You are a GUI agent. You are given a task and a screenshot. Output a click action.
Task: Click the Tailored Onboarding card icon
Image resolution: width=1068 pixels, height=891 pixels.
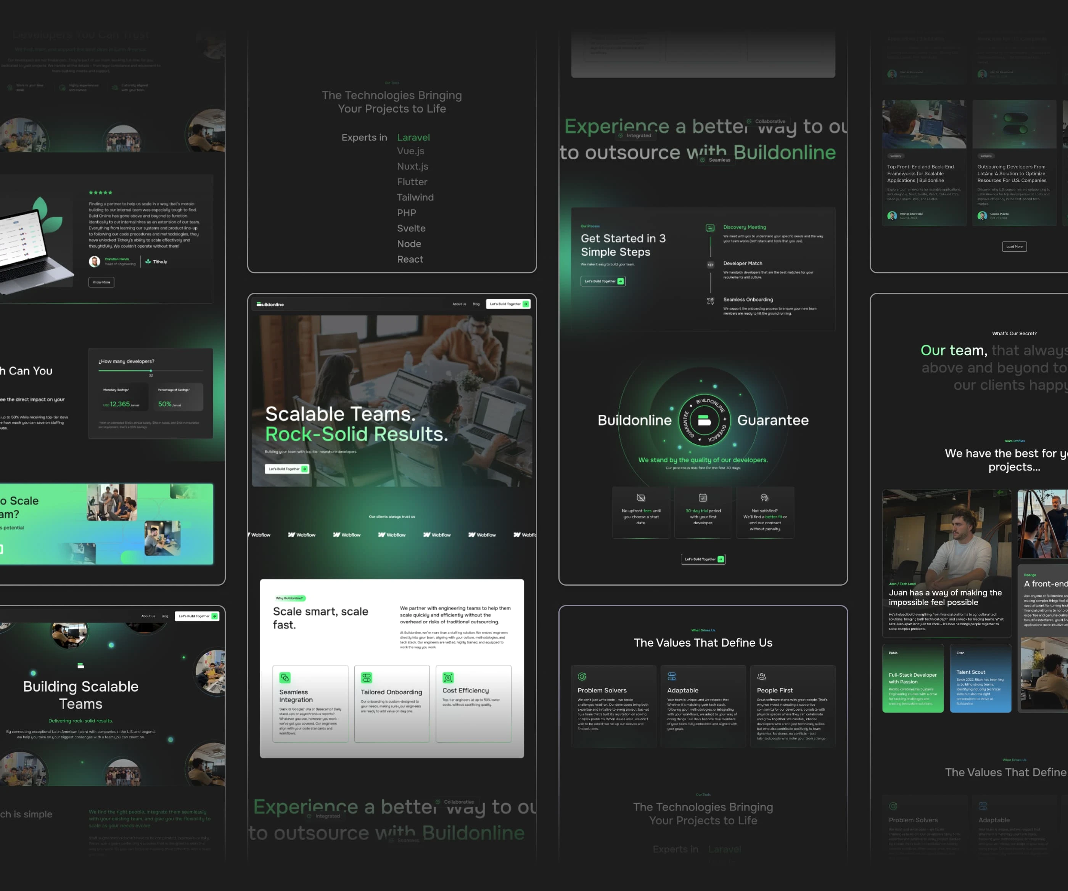tap(366, 677)
